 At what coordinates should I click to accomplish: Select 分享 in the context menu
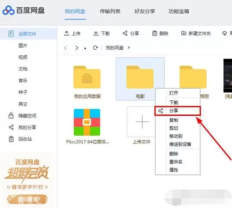[x=178, y=111]
